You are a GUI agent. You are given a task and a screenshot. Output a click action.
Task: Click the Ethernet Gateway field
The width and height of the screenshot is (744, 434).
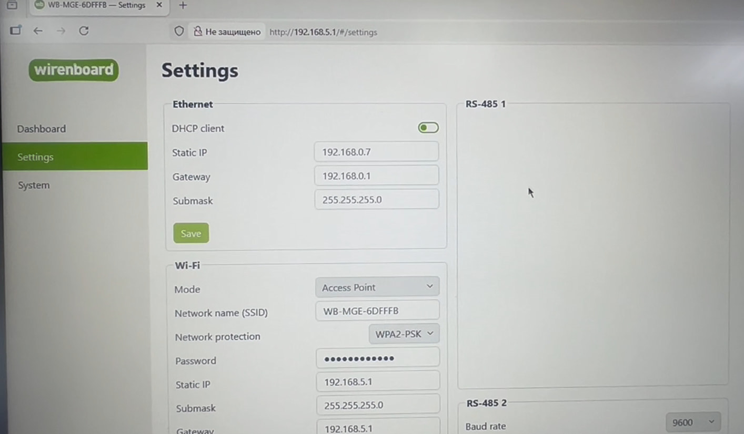(376, 176)
